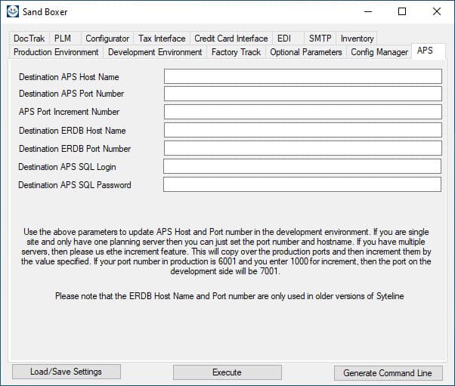The height and width of the screenshot is (386, 455).
Task: Click the 'Sand Boxer' window title text
Action: (x=45, y=12)
